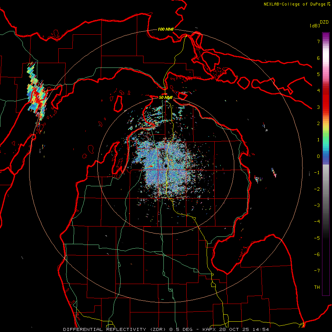
Task: Click the 2 value on color scale
Action: click(318, 124)
